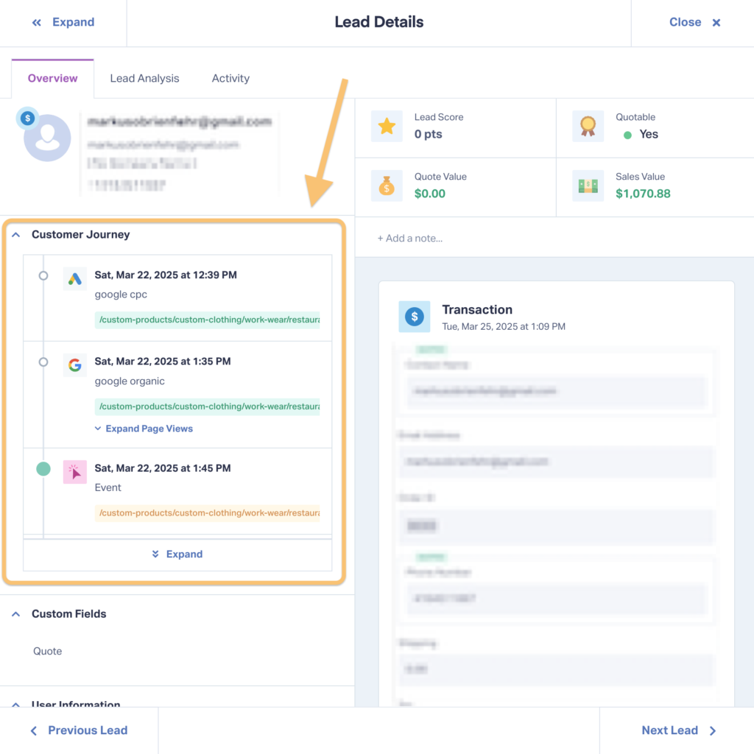Click the Transaction dollar icon
The height and width of the screenshot is (754, 754).
coord(415,317)
